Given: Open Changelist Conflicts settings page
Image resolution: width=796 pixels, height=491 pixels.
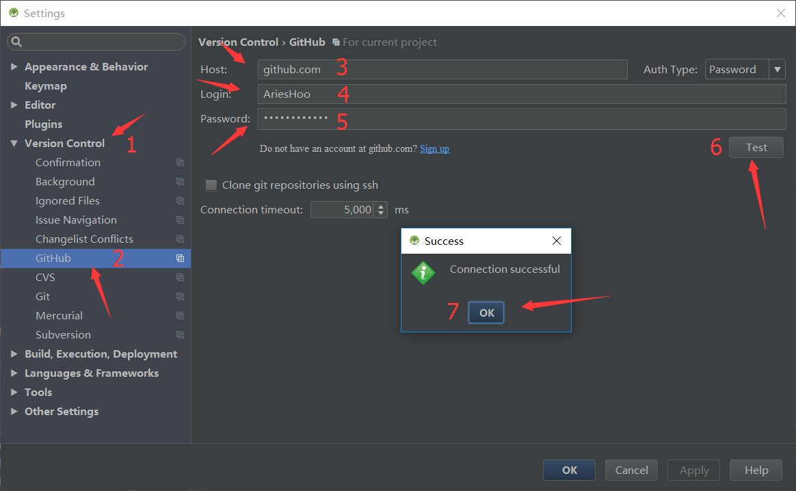Looking at the screenshot, I should tap(84, 239).
